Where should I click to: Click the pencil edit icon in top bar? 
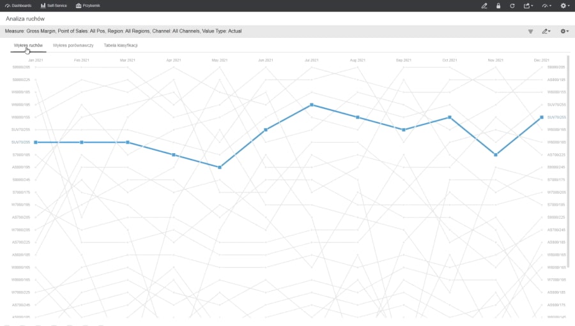coord(484,6)
